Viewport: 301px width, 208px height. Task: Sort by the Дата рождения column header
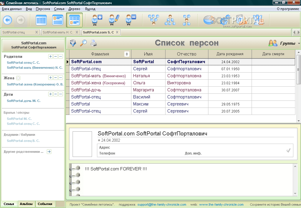pyautogui.click(x=230, y=54)
